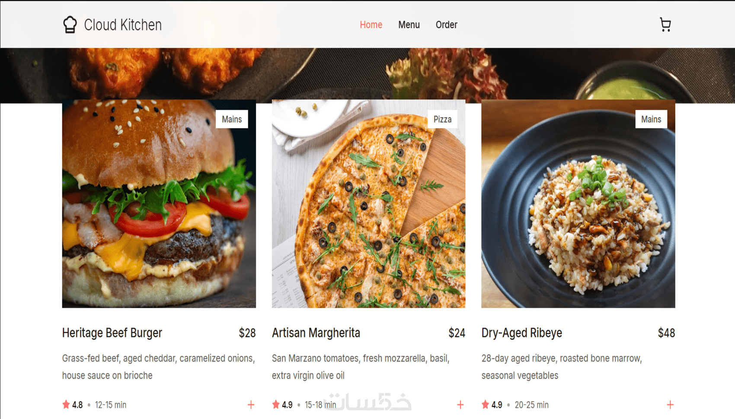
Task: Click the star rating icon for Artisan Margherita
Action: (275, 405)
